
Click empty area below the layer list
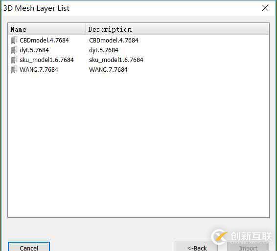[x=138, y=145]
